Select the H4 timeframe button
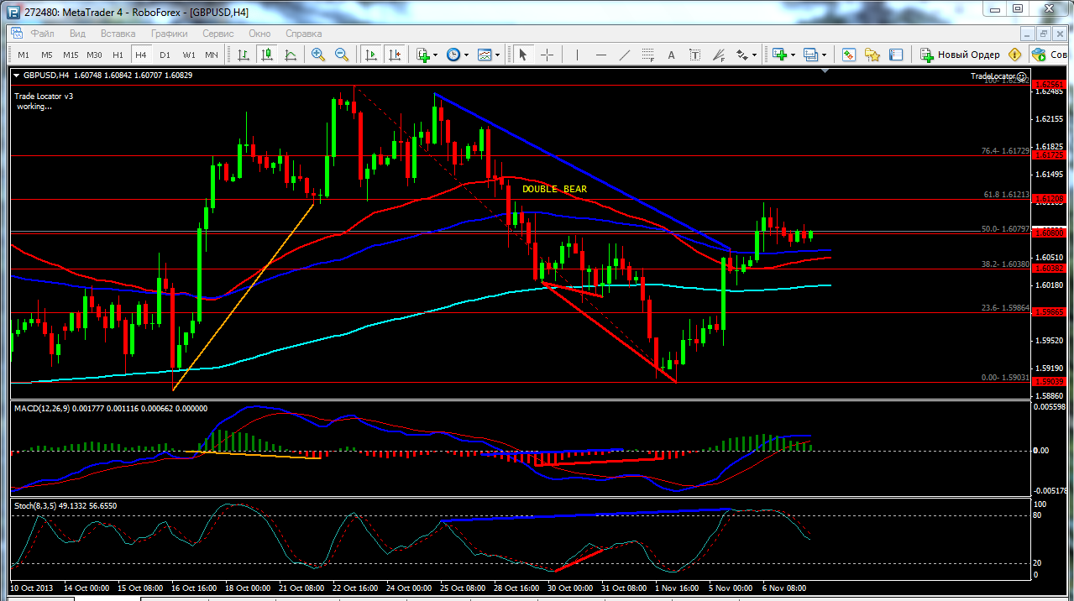This screenshot has width=1074, height=601. pyautogui.click(x=141, y=55)
